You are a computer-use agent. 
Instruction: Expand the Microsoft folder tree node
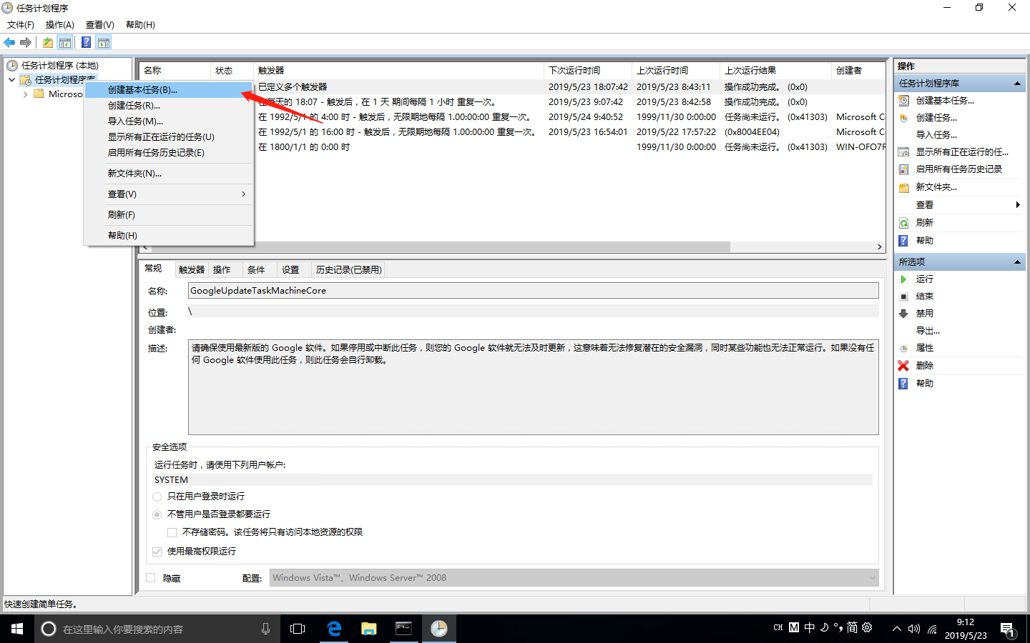26,94
